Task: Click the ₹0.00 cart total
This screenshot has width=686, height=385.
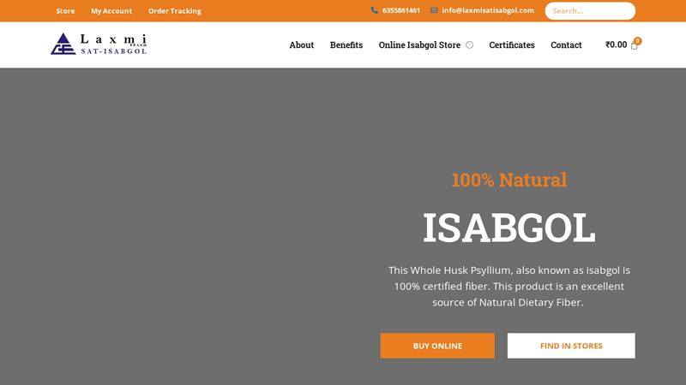Action: point(616,44)
